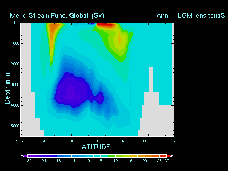This screenshot has width=228, height=171.
Task: Click the 'Depth in m' axis label
Action: pos(7,87)
